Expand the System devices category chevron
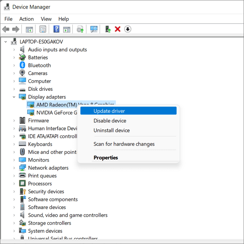This screenshot has height=244, width=244. [14, 231]
